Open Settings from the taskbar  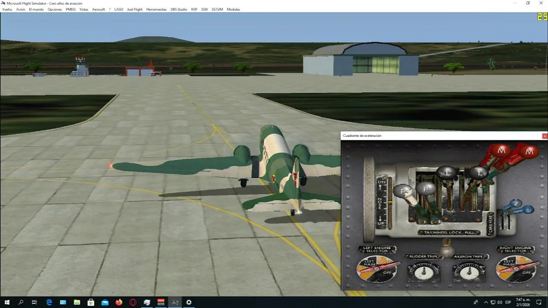click(x=189, y=302)
